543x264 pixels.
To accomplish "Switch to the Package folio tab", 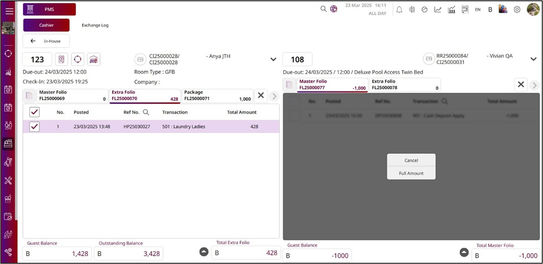I will point(217,96).
